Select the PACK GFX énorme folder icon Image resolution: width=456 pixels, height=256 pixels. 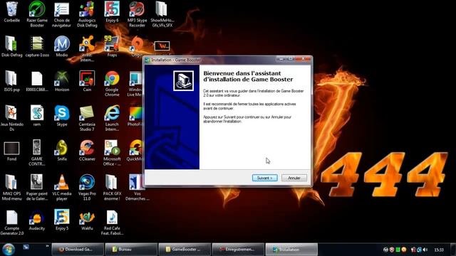[x=112, y=187]
